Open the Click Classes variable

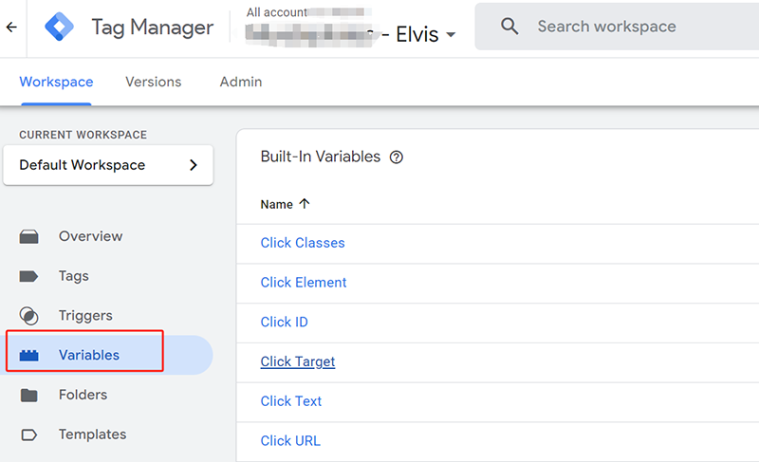tap(303, 243)
